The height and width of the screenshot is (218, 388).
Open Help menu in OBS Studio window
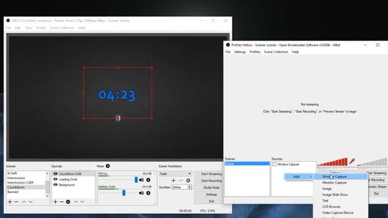pyautogui.click(x=82, y=28)
